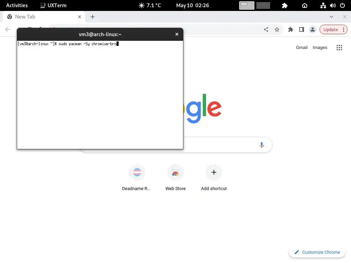Open the Chrome three-dot menu

343,29
